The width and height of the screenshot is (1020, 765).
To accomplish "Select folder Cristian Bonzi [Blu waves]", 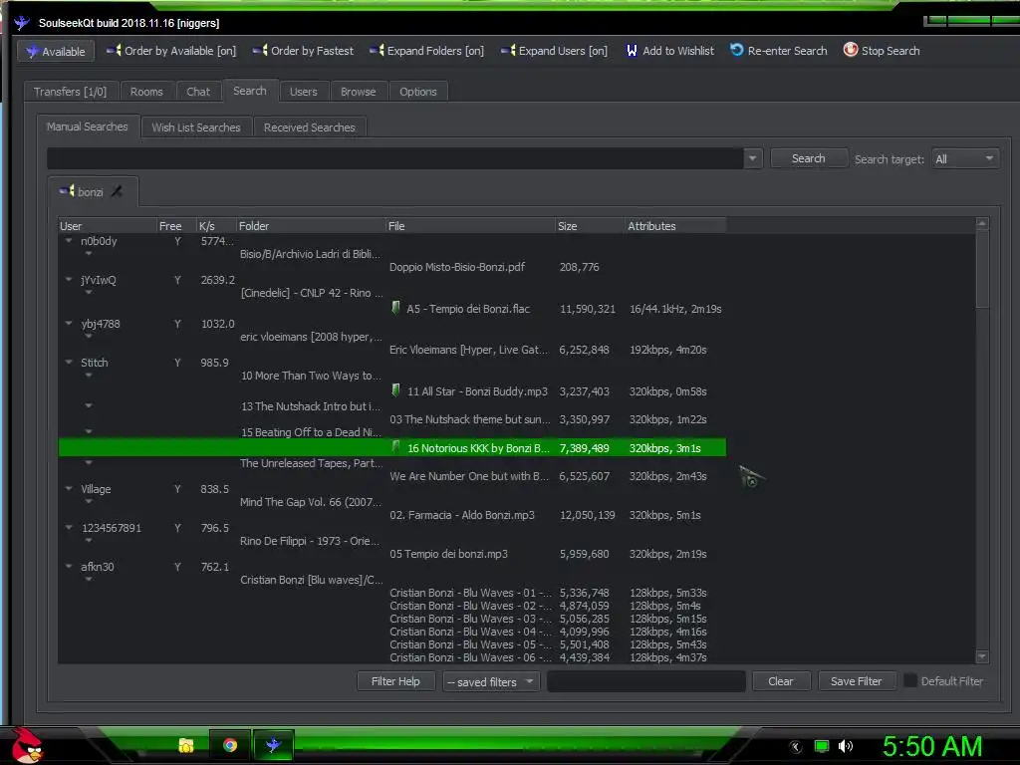I will [x=312, y=580].
